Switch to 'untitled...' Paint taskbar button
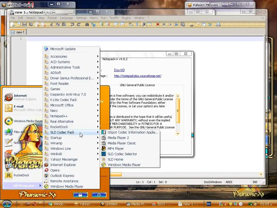 point(110,204)
